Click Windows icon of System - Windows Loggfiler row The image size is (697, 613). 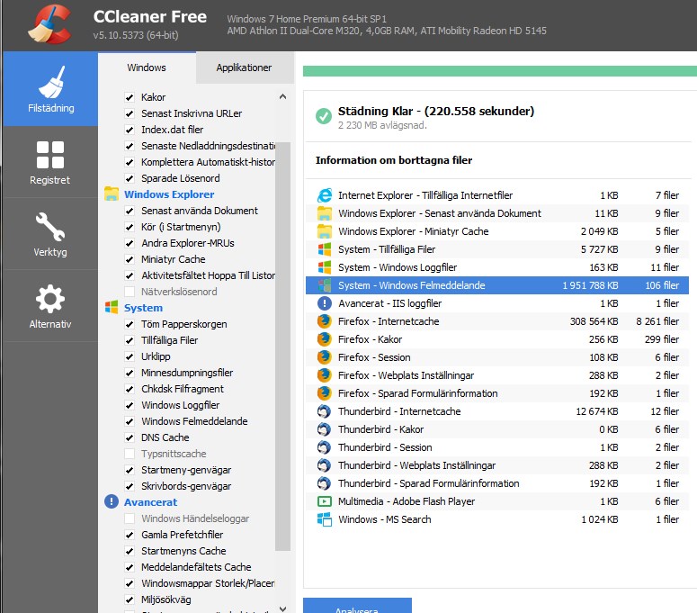[x=325, y=267]
